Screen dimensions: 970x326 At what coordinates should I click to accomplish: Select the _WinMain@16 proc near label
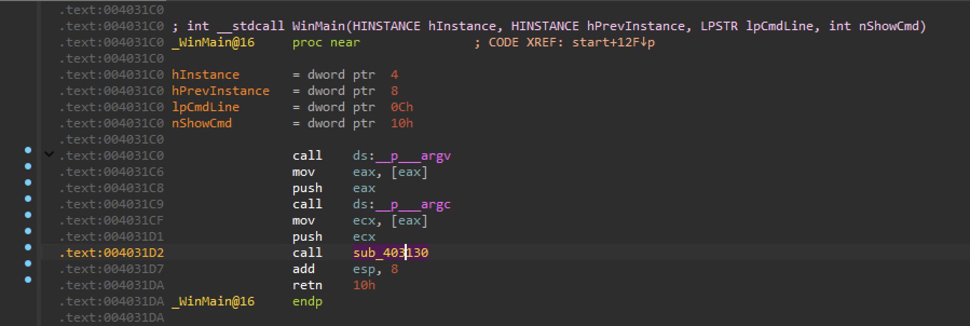[x=213, y=42]
